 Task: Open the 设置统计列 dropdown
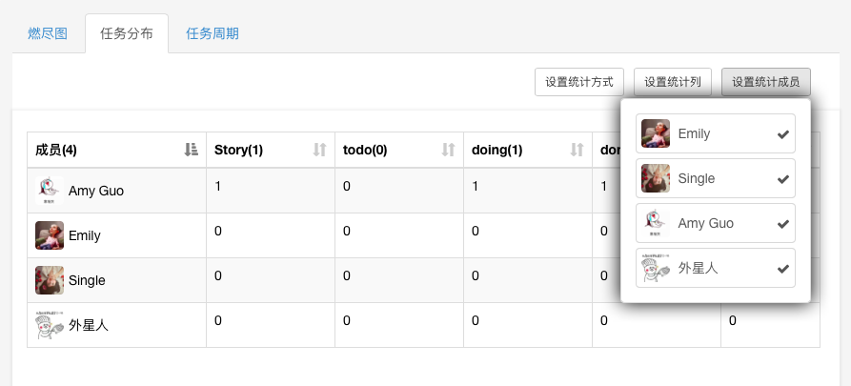[x=673, y=82]
